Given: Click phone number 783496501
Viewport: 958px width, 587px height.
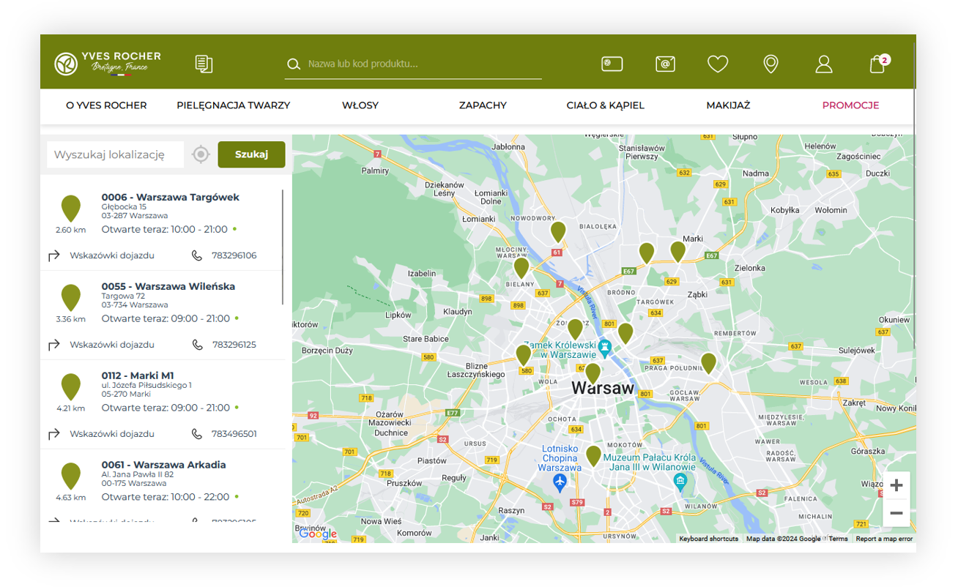Looking at the screenshot, I should (x=234, y=434).
